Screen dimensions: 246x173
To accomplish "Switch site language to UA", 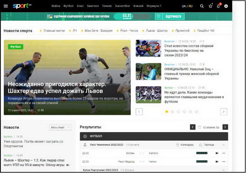I will pyautogui.click(x=184, y=6).
